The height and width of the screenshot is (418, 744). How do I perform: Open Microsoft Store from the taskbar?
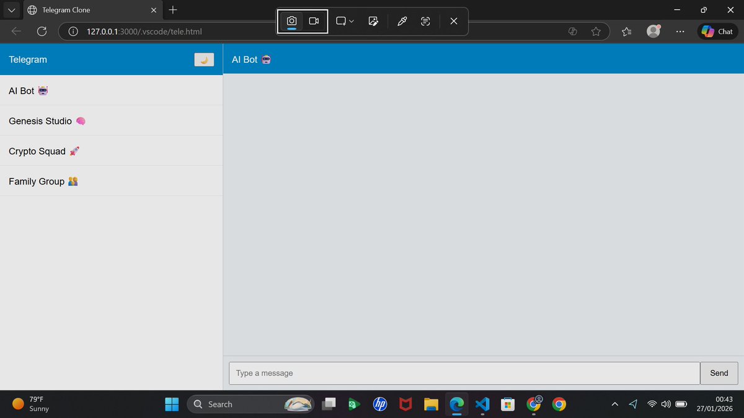pos(508,404)
